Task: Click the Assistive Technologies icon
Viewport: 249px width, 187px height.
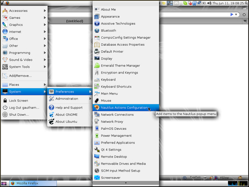Action: click(x=97, y=23)
